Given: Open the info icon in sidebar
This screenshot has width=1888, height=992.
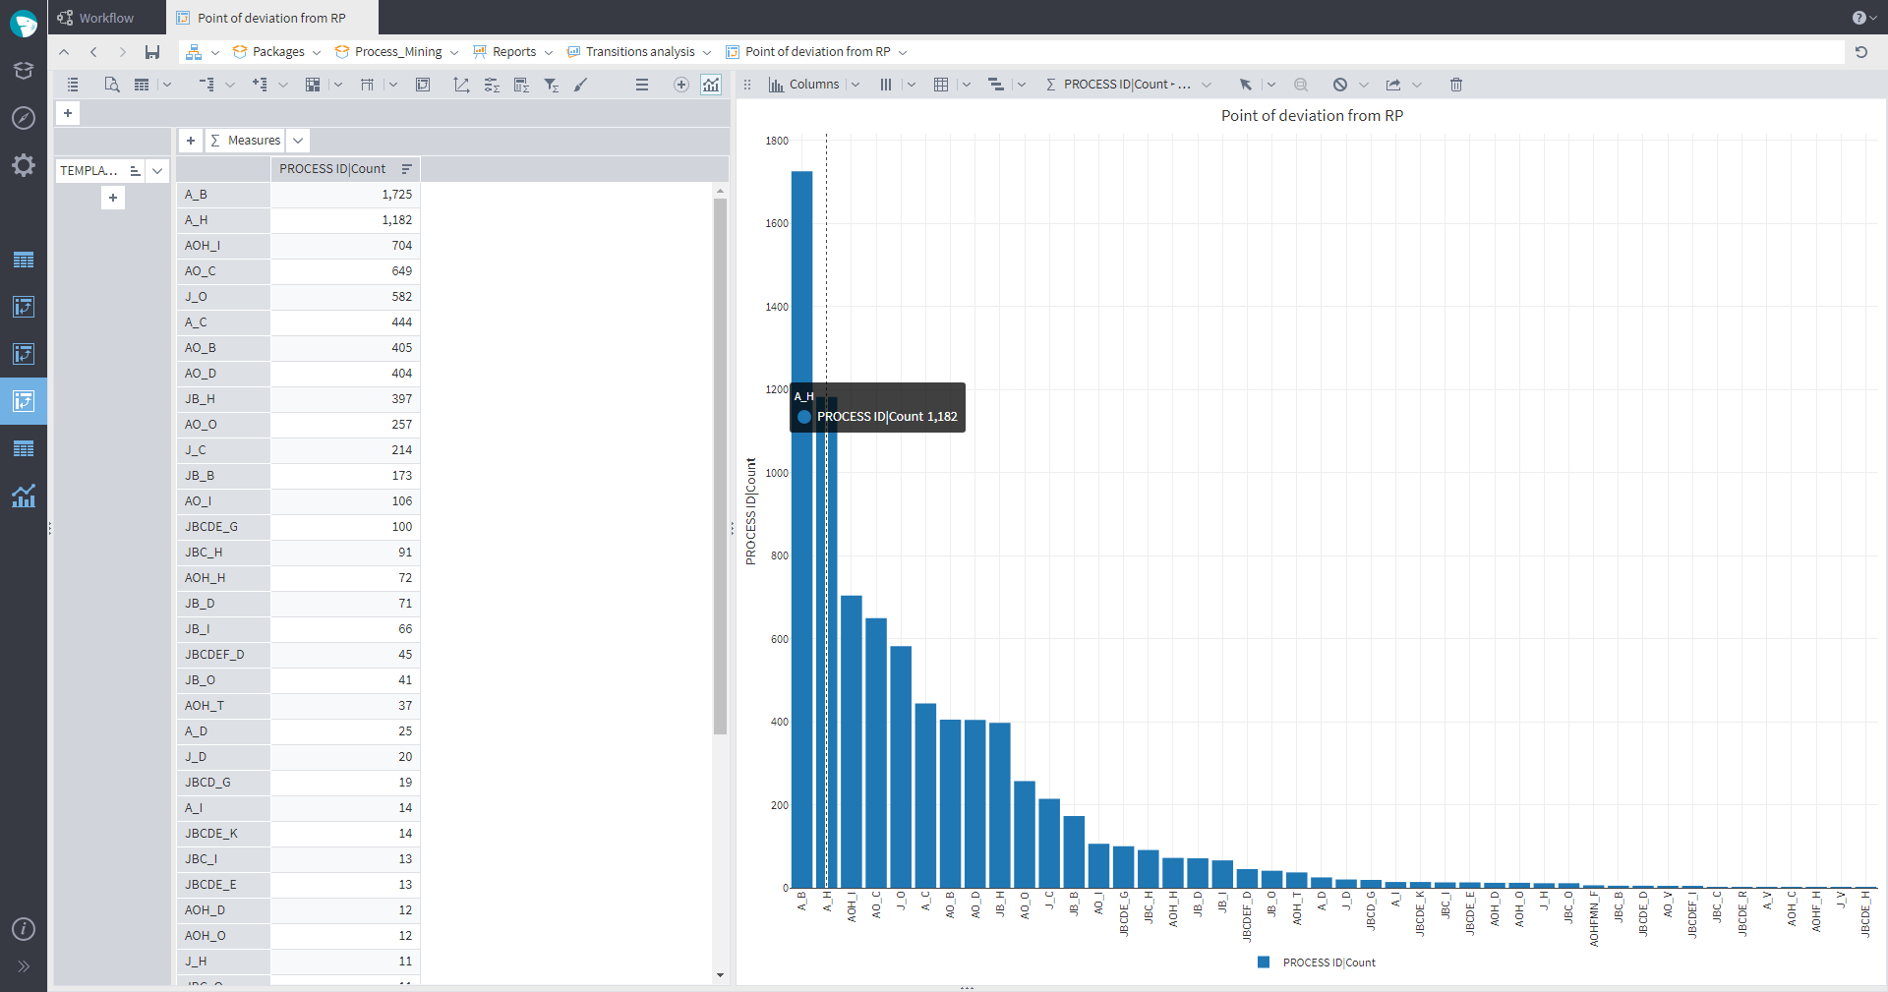Looking at the screenshot, I should pos(24,929).
